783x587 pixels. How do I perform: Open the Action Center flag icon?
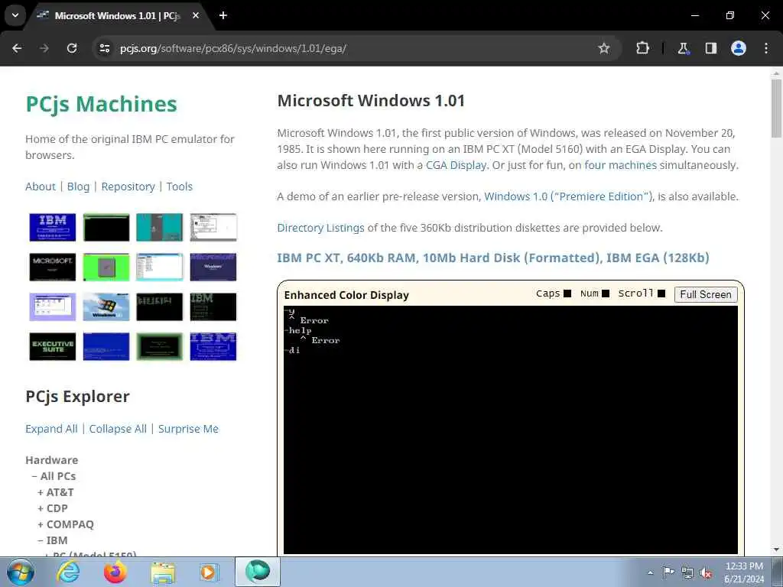point(668,572)
